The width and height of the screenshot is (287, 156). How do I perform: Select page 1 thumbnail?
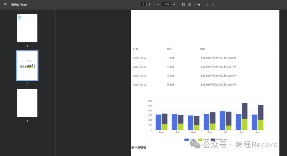(x=27, y=28)
